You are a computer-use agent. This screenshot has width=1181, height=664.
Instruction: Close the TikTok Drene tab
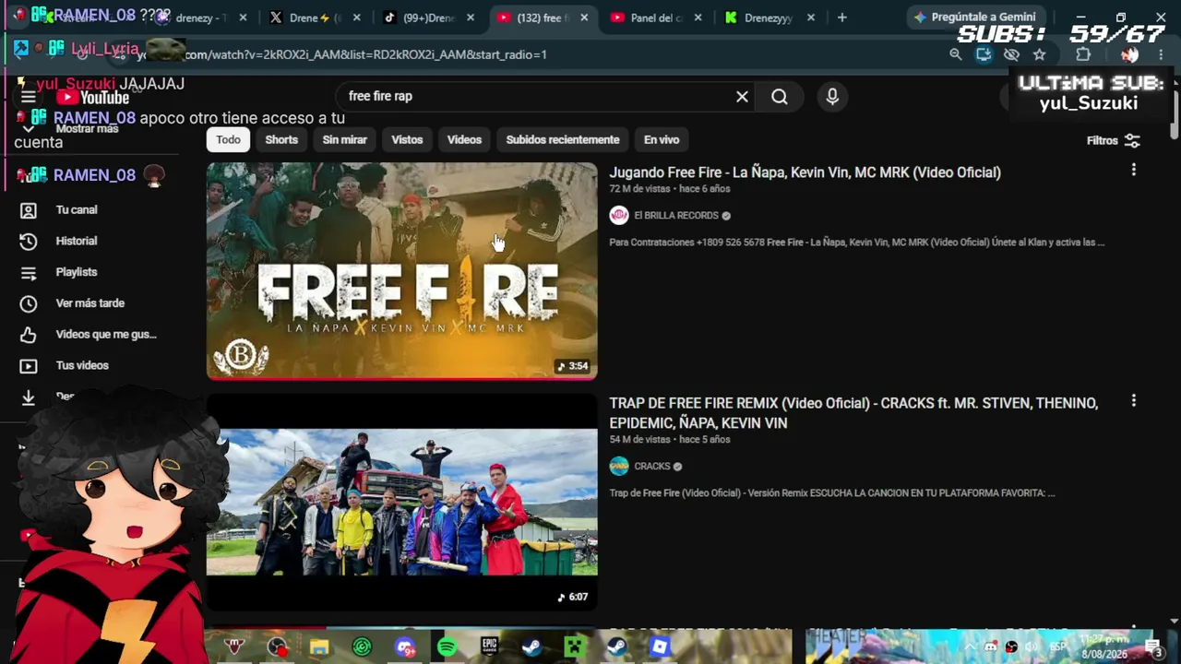471,18
